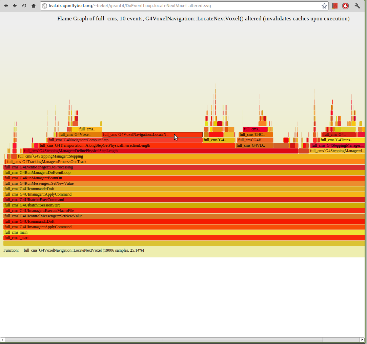Reload the page with the refresh icon
Viewport: 367px width, 344px height.
(x=24, y=6)
